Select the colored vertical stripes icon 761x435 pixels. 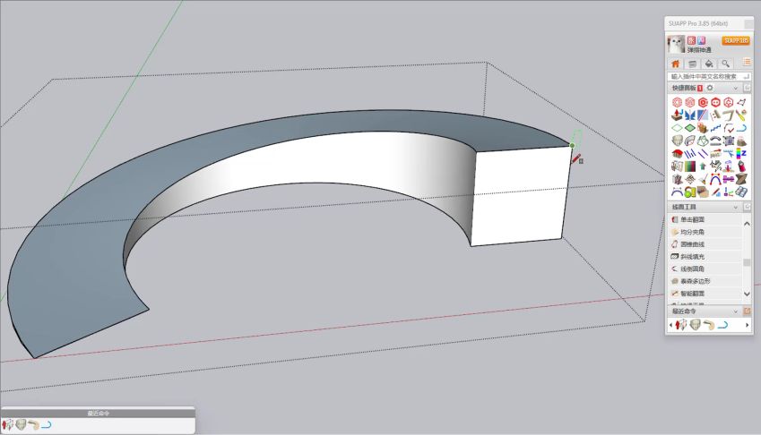[x=690, y=166]
